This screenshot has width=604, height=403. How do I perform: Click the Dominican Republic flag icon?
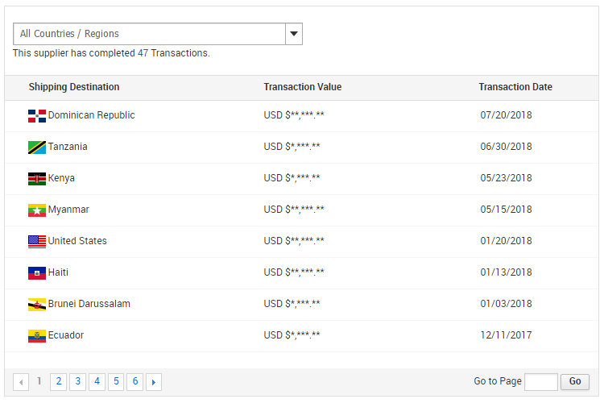coord(37,116)
